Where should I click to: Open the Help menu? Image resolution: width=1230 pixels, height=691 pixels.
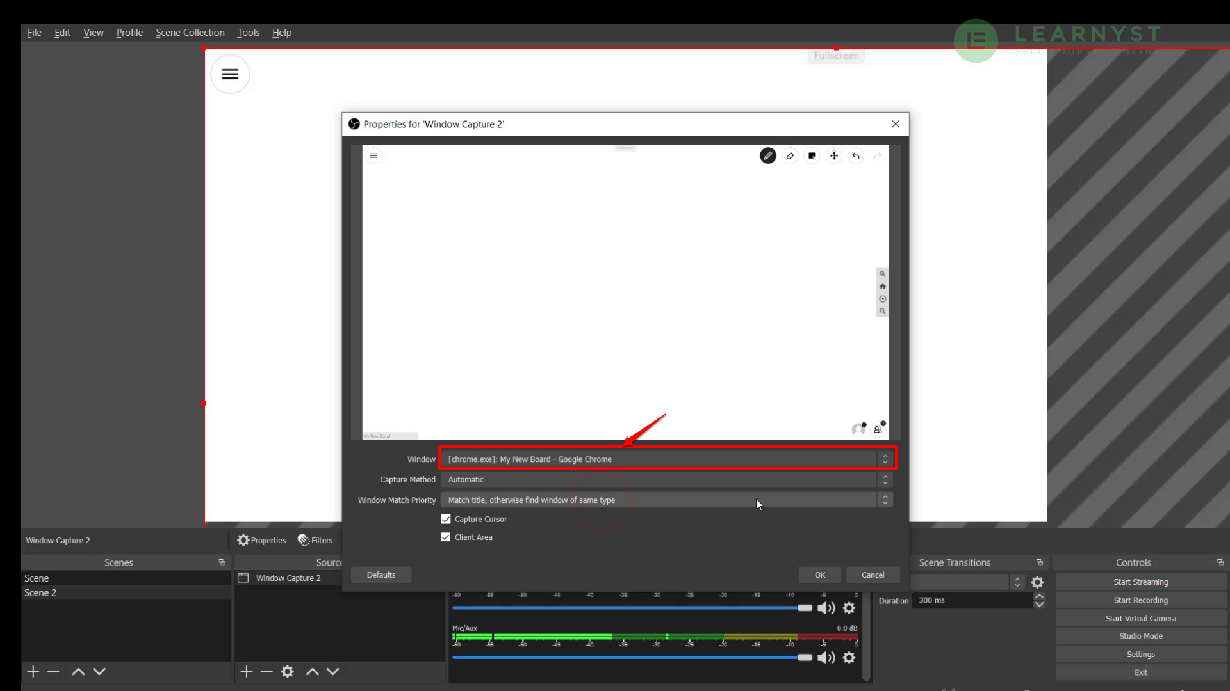coord(282,32)
